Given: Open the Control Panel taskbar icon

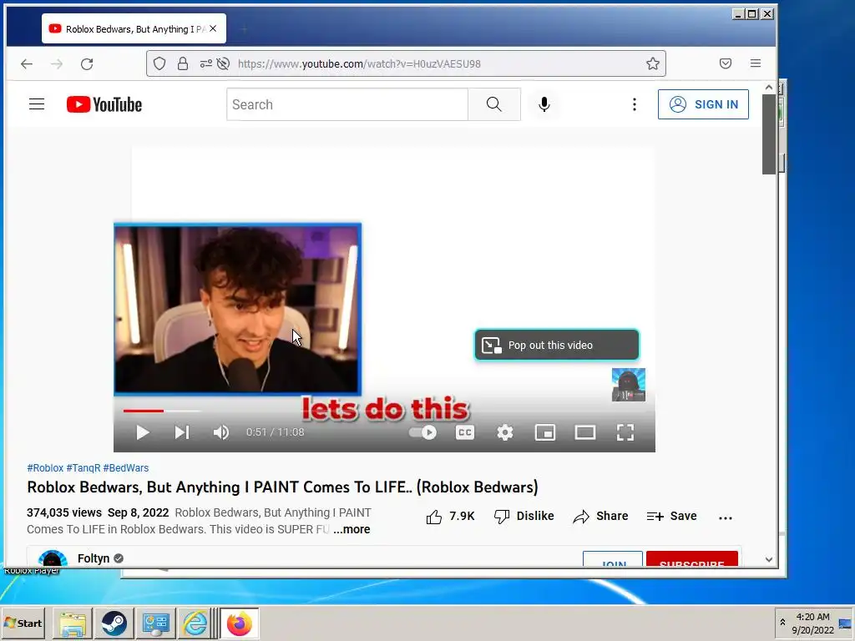Looking at the screenshot, I should point(155,623).
